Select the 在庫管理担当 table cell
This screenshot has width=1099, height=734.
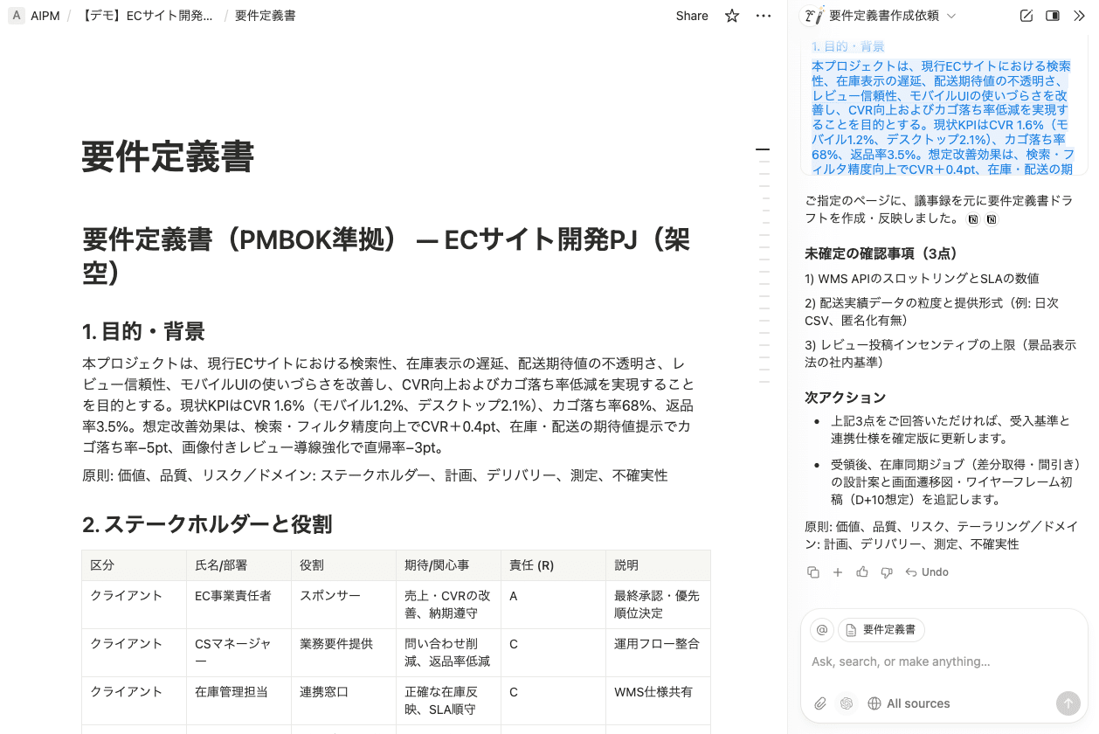(x=239, y=701)
